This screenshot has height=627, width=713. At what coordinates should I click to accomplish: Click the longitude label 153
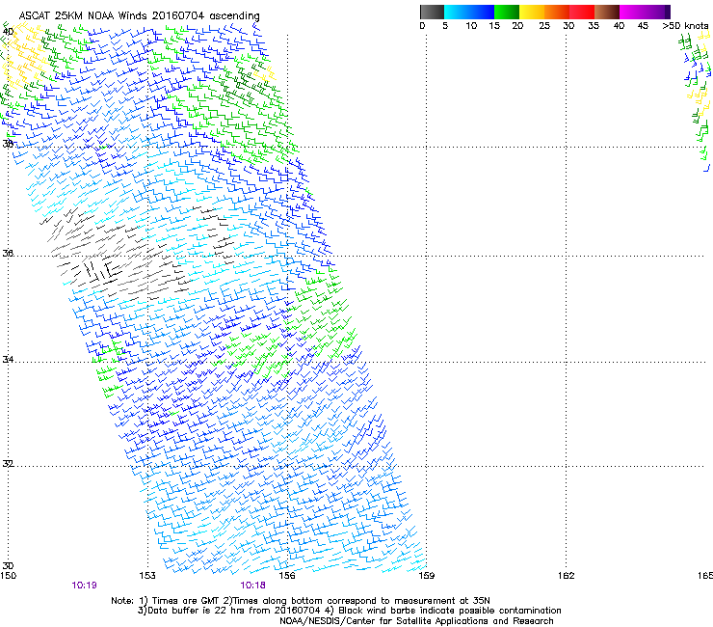click(147, 576)
